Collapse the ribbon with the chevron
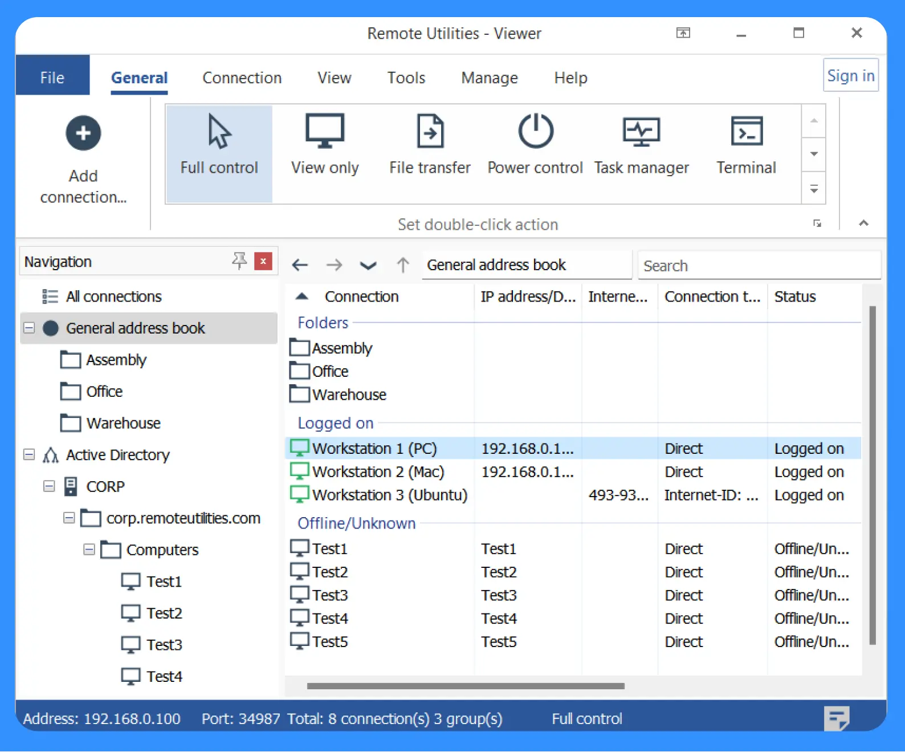 click(x=864, y=223)
